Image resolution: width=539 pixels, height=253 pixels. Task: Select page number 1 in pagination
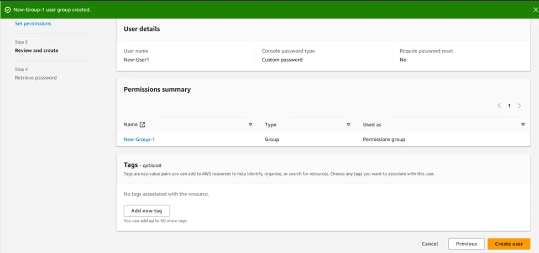[x=509, y=106]
